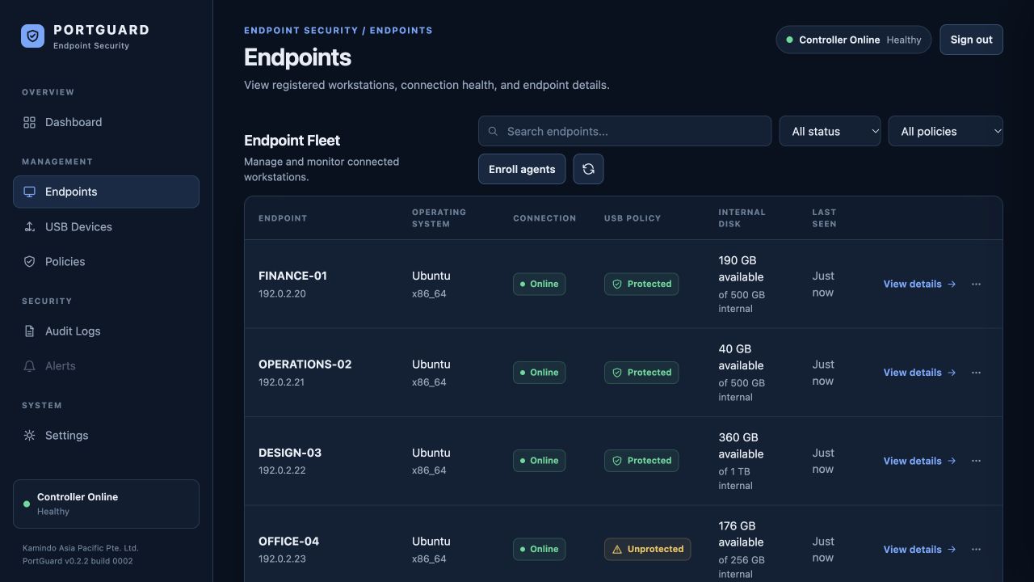The image size is (1034, 582).
Task: View details for OFFICE-04
Action: (919, 549)
